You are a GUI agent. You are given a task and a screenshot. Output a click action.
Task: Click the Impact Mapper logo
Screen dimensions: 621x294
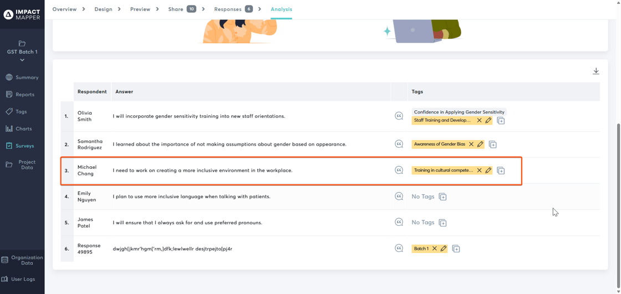(22, 14)
